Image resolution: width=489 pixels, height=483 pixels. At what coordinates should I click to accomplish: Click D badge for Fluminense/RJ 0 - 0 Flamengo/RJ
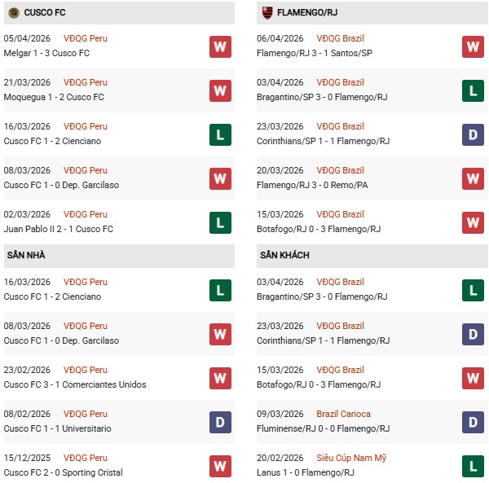tap(474, 422)
